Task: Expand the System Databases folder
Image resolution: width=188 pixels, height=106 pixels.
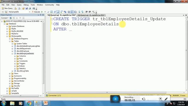Action: point(7,26)
